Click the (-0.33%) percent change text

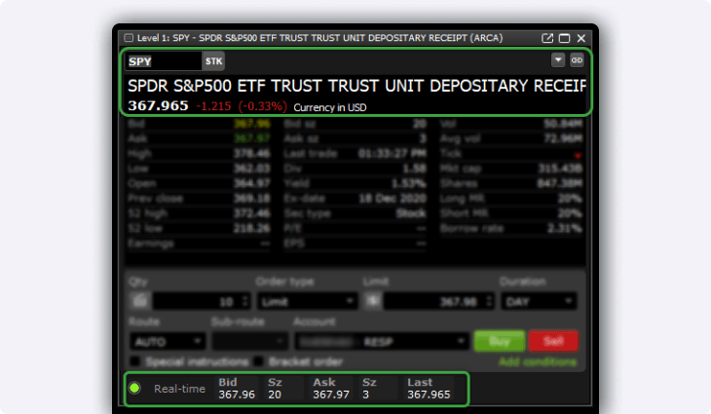point(263,106)
